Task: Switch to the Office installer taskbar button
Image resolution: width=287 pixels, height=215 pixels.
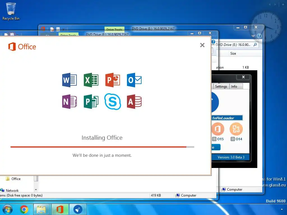Action: click(60, 209)
